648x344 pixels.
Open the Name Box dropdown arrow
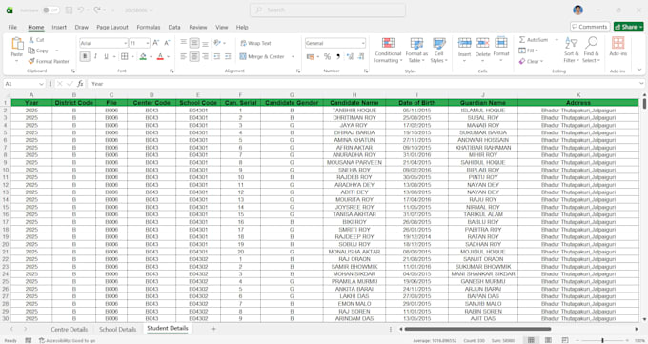click(x=41, y=84)
